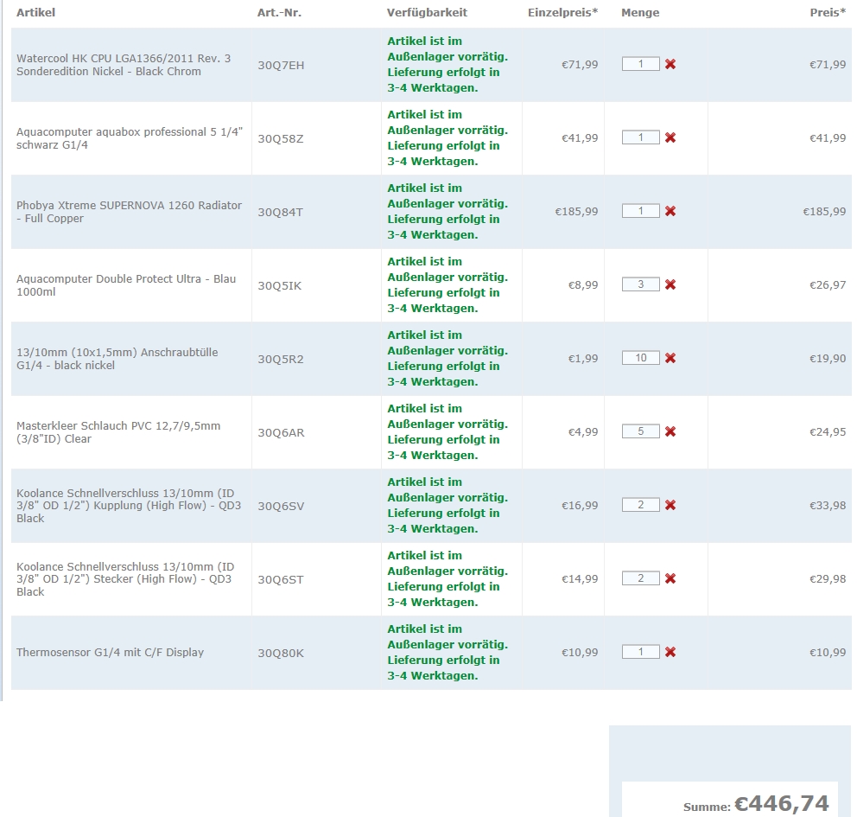Select article number 30Q7EH
Viewport: 857px width, 817px height.
click(x=281, y=65)
